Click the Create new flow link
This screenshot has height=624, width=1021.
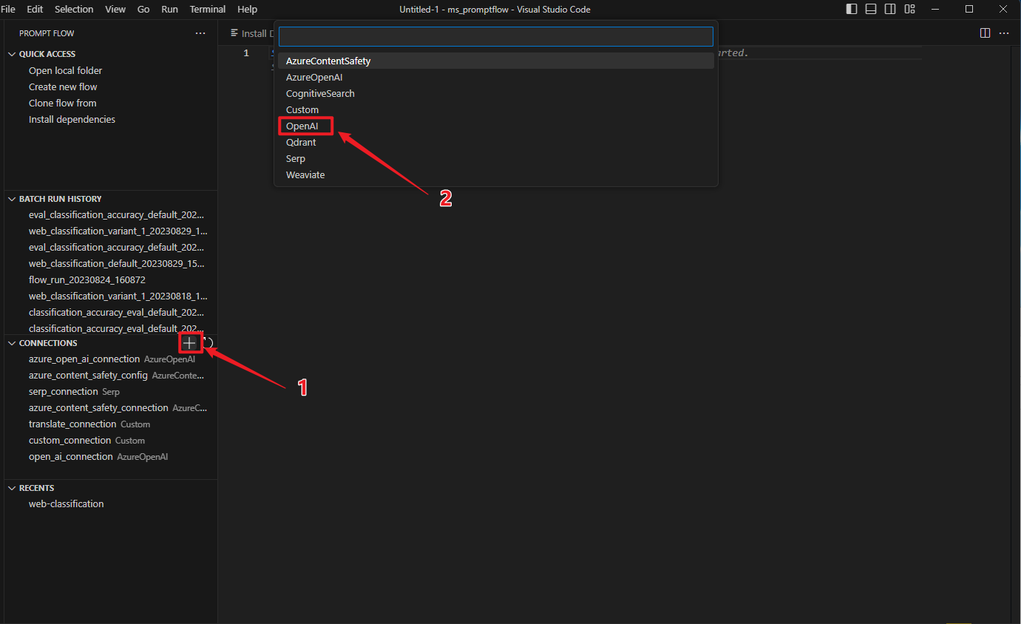pyautogui.click(x=63, y=87)
